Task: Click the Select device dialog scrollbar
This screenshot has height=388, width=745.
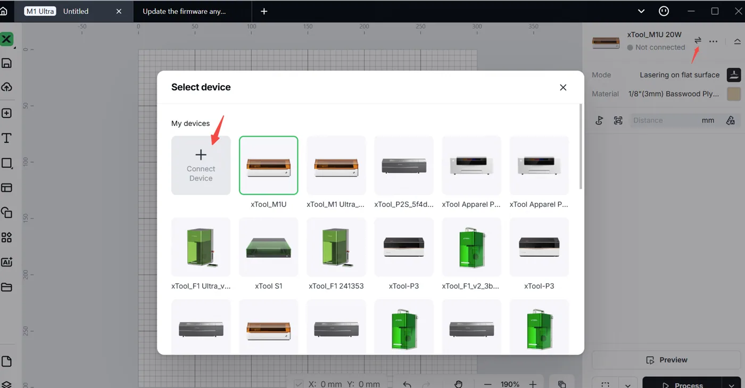Action: point(581,147)
